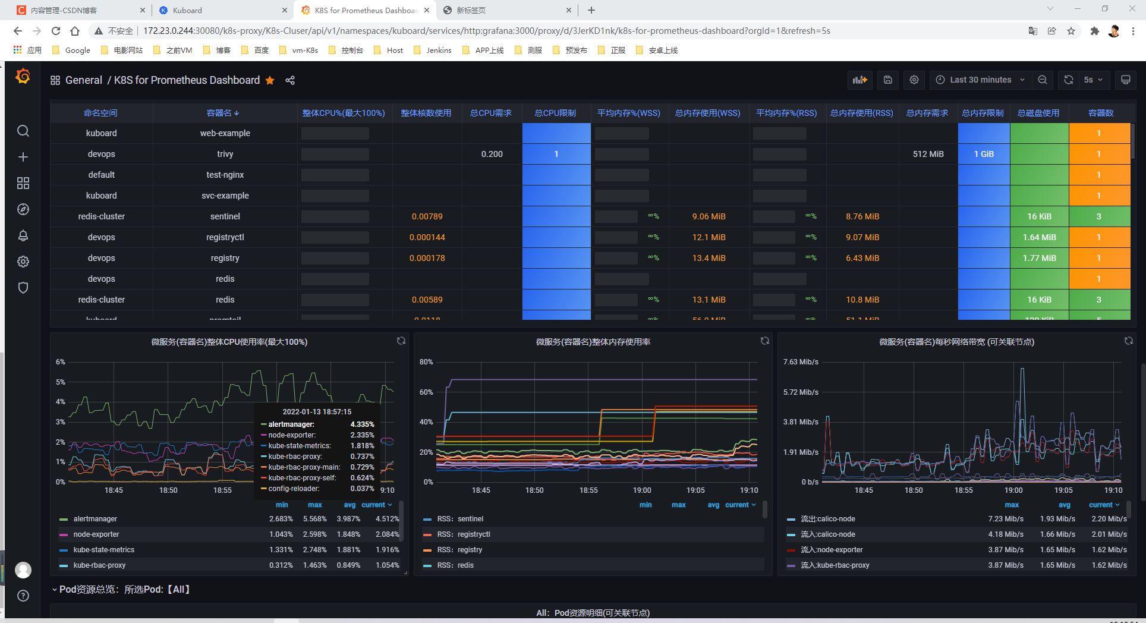Sort table by 命名空间 column header
Screen dimensions: 1146x623
pyautogui.click(x=100, y=113)
